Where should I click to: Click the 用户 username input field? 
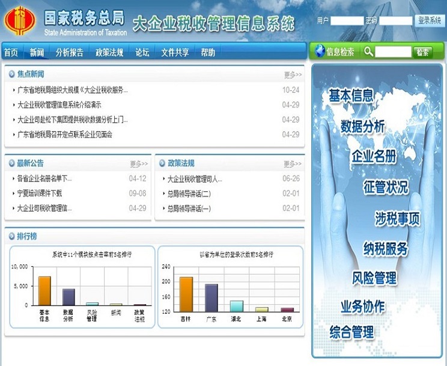pyautogui.click(x=347, y=20)
